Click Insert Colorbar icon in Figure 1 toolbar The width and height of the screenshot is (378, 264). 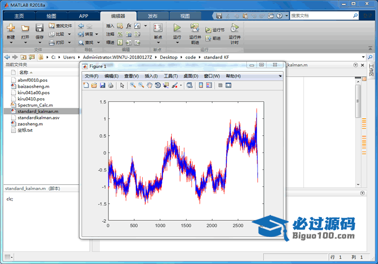201,85
